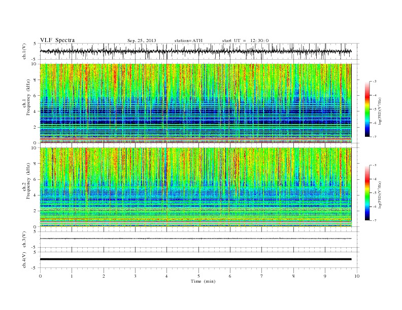
Task: Click inside the ch.1 spectrogram panel
Action: click(x=195, y=103)
